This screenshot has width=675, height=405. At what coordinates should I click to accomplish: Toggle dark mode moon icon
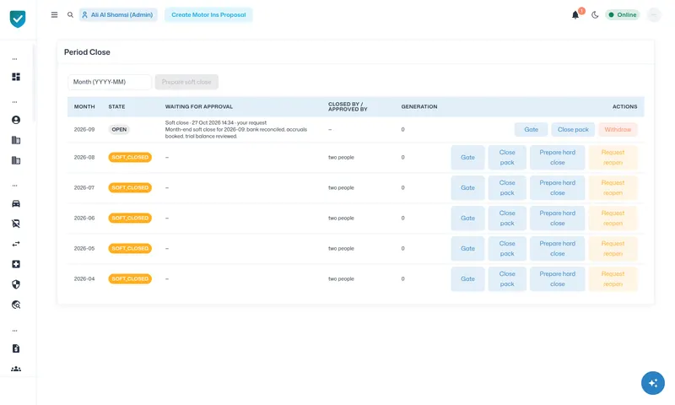(x=595, y=15)
